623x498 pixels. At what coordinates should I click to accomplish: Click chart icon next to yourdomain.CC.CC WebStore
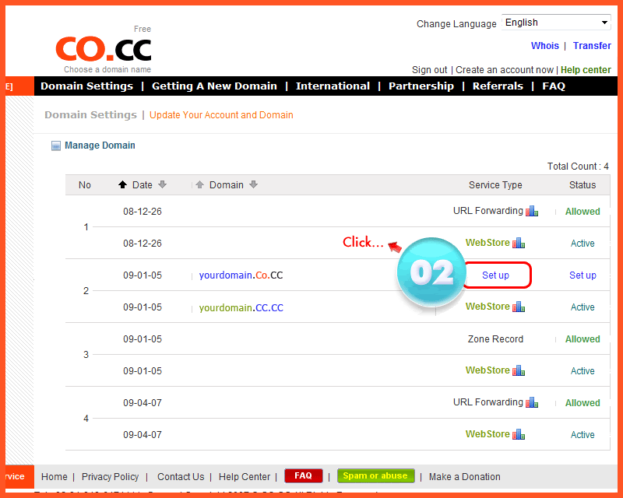[x=519, y=307]
